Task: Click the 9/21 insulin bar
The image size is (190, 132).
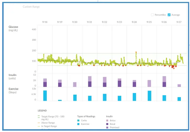Action: pyautogui.click(x=90, y=81)
